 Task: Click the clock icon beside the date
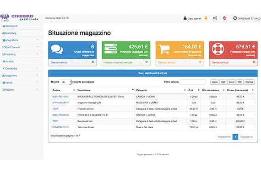pos(235,18)
